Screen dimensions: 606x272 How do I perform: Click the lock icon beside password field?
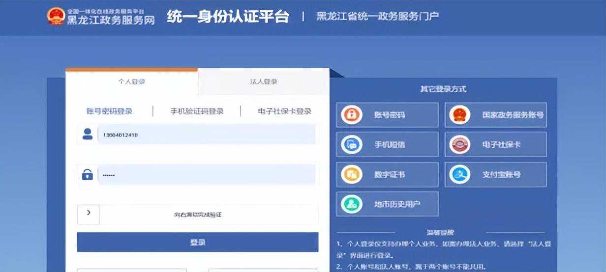point(88,174)
